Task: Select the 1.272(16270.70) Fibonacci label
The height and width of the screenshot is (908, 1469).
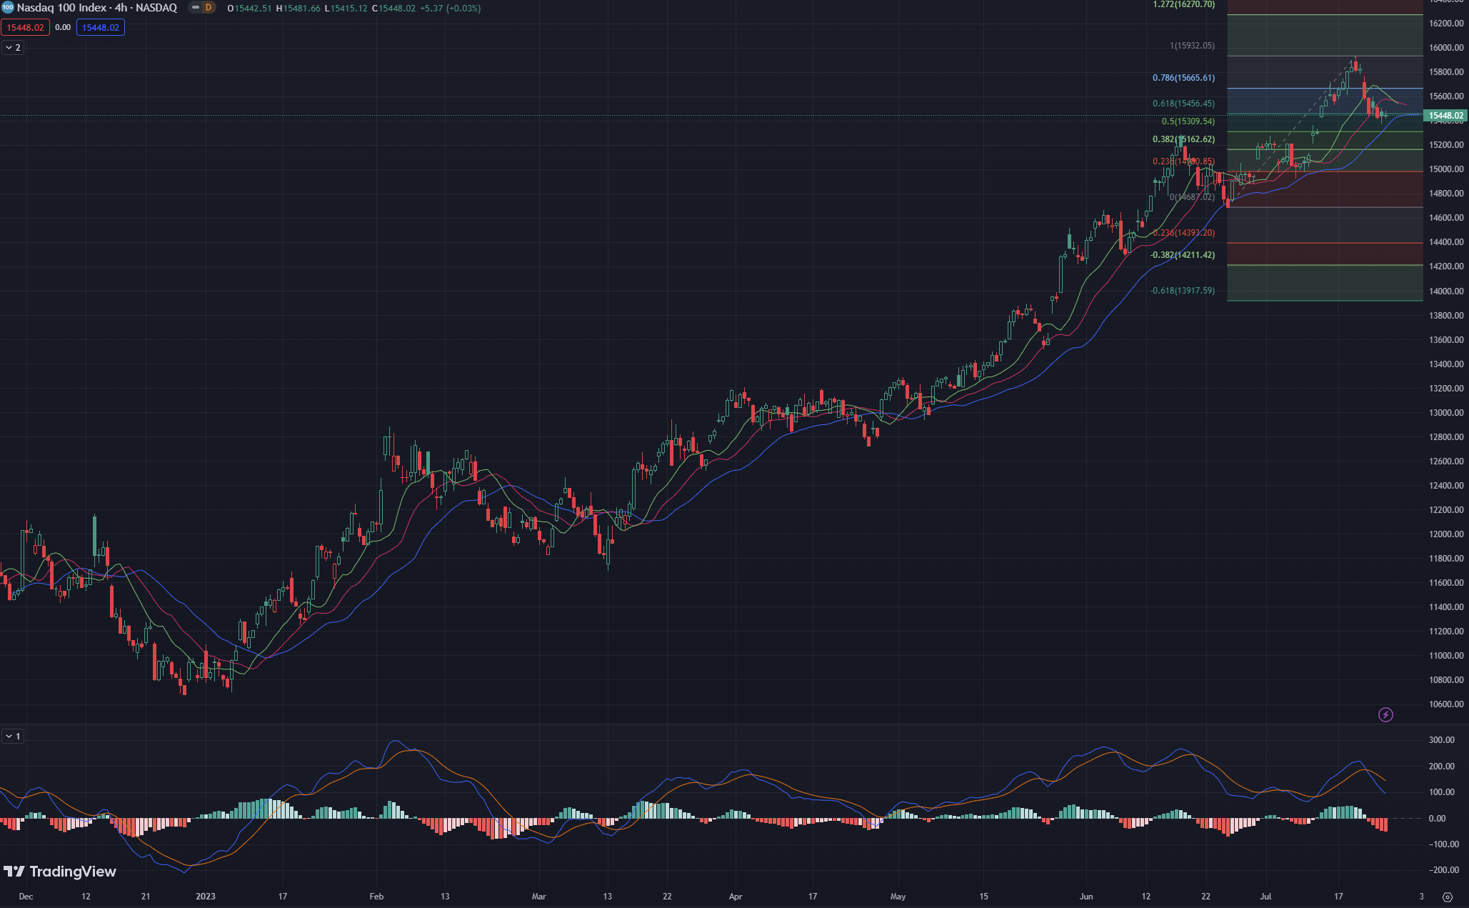Action: (1183, 4)
